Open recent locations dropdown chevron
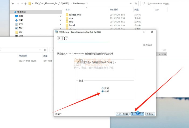 pyautogui.click(x=22, y=3)
